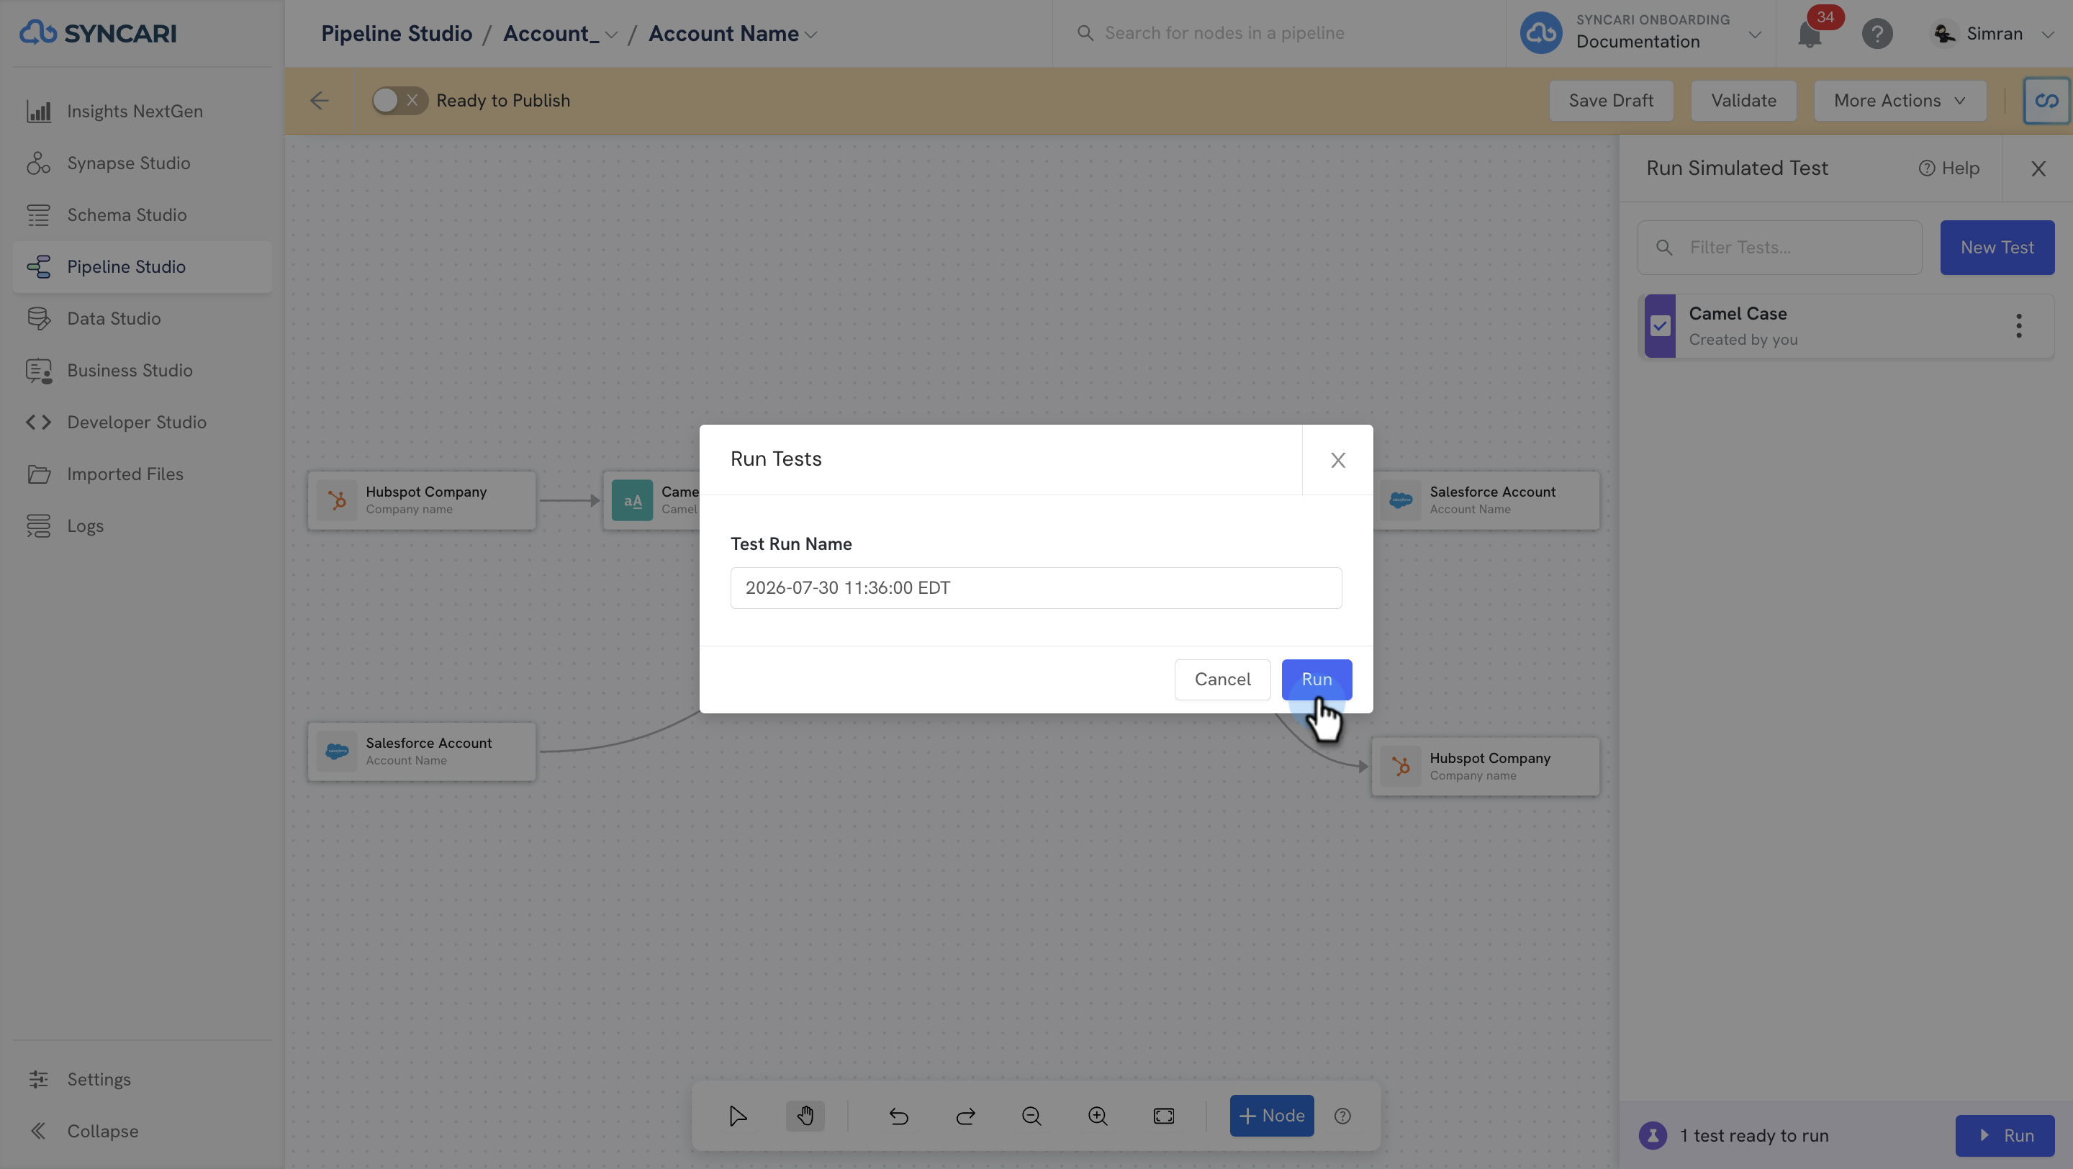Viewport: 2073px width, 1169px height.
Task: Open Imported Files
Action: pyautogui.click(x=142, y=474)
